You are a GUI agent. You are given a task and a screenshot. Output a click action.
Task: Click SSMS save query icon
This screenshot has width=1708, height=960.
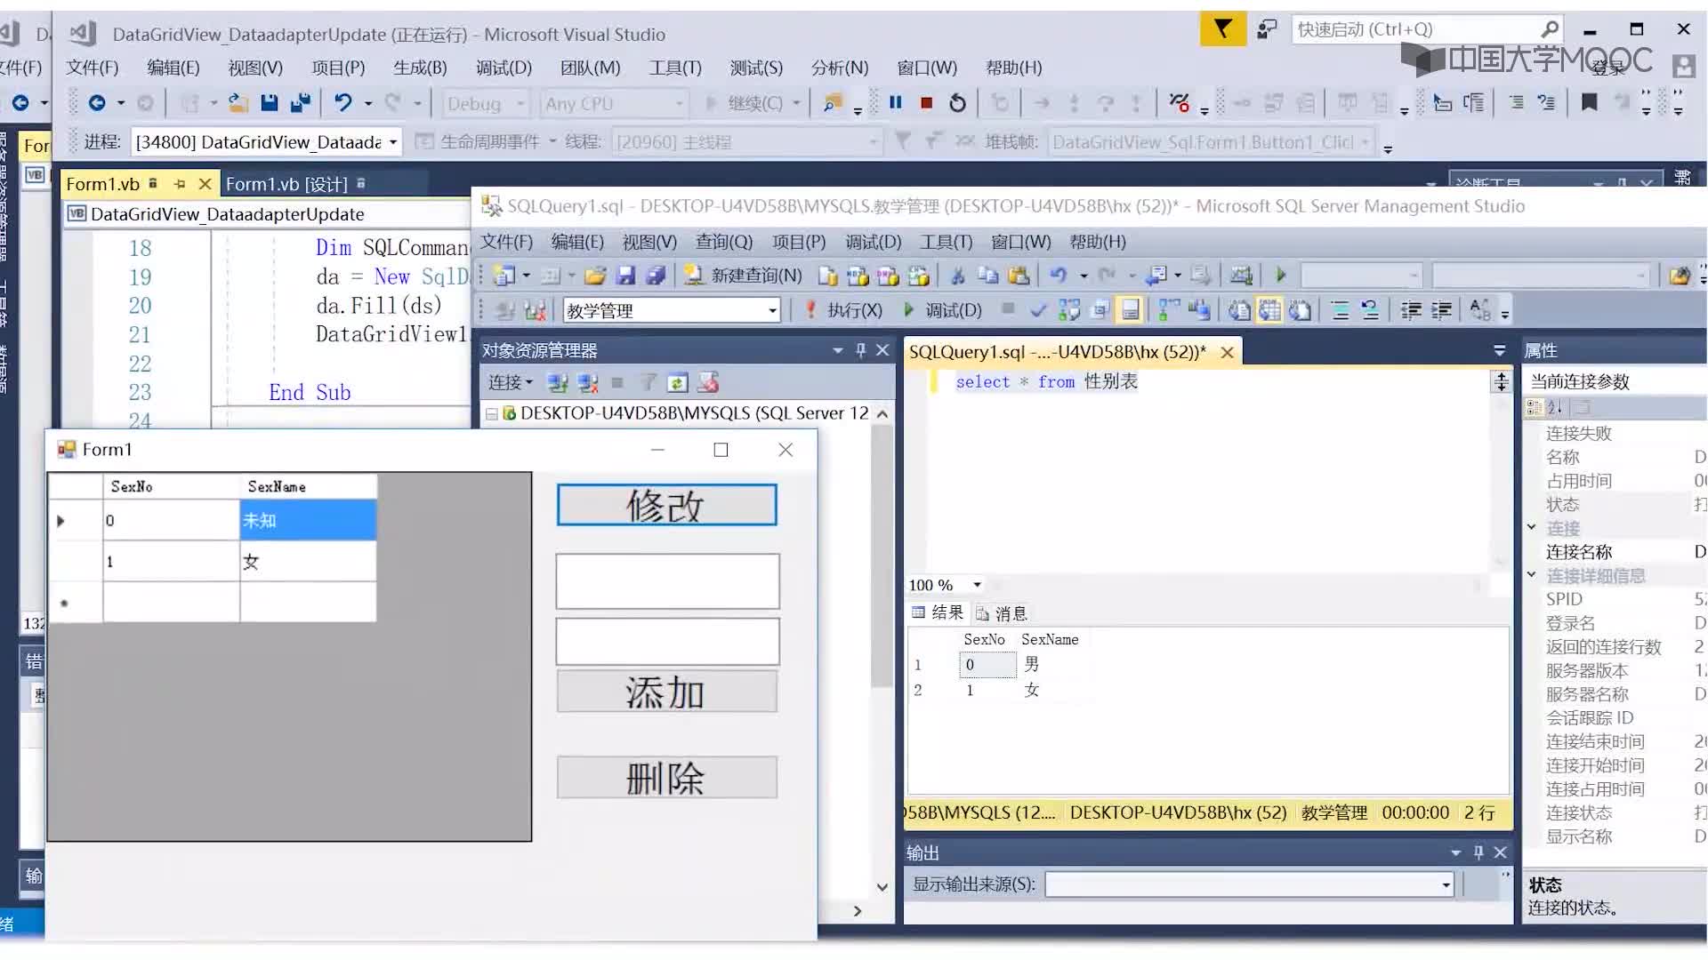click(x=626, y=276)
